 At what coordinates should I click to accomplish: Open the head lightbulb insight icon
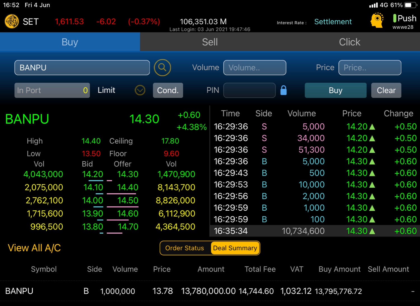pyautogui.click(x=377, y=20)
